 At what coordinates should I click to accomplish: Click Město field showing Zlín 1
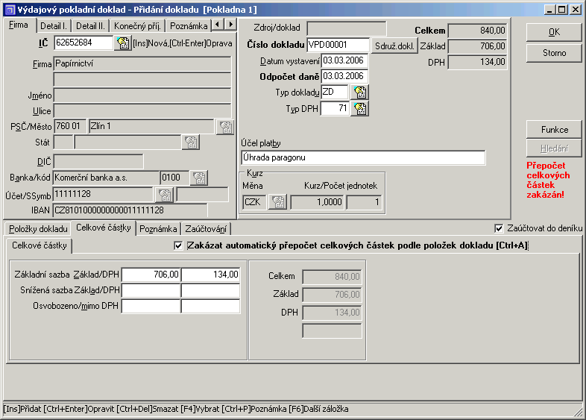(x=151, y=126)
